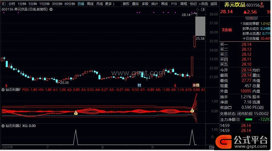Click the left money bag signal icon
This screenshot has width=272, height=151.
tap(76, 113)
